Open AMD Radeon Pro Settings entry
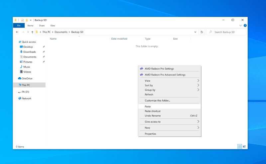Screen dimensions: 266x164 (x=170, y=69)
